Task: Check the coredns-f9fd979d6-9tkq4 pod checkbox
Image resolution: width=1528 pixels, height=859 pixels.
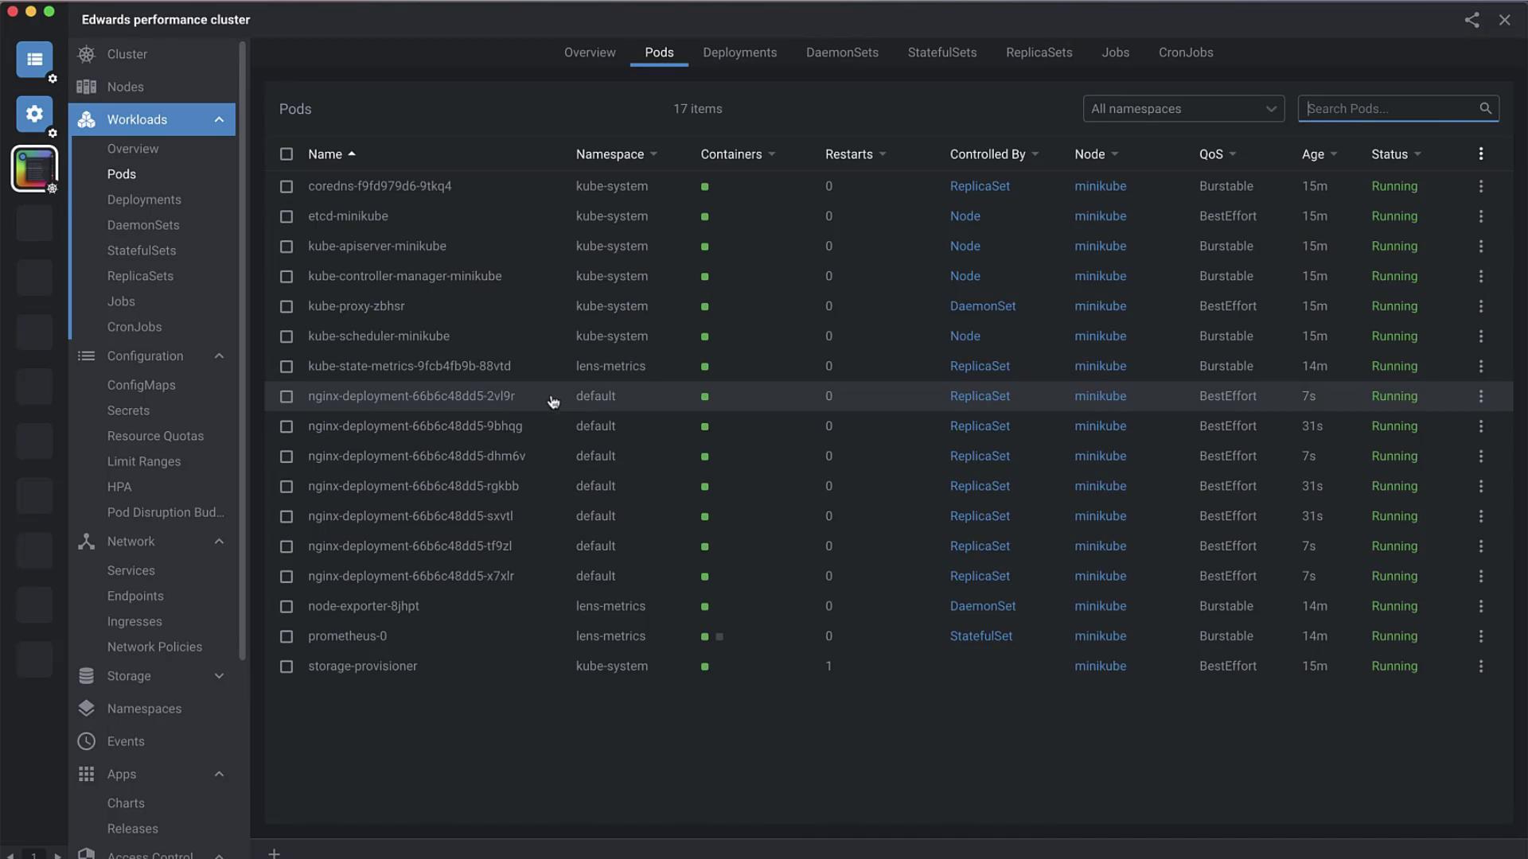Action: [x=286, y=186]
